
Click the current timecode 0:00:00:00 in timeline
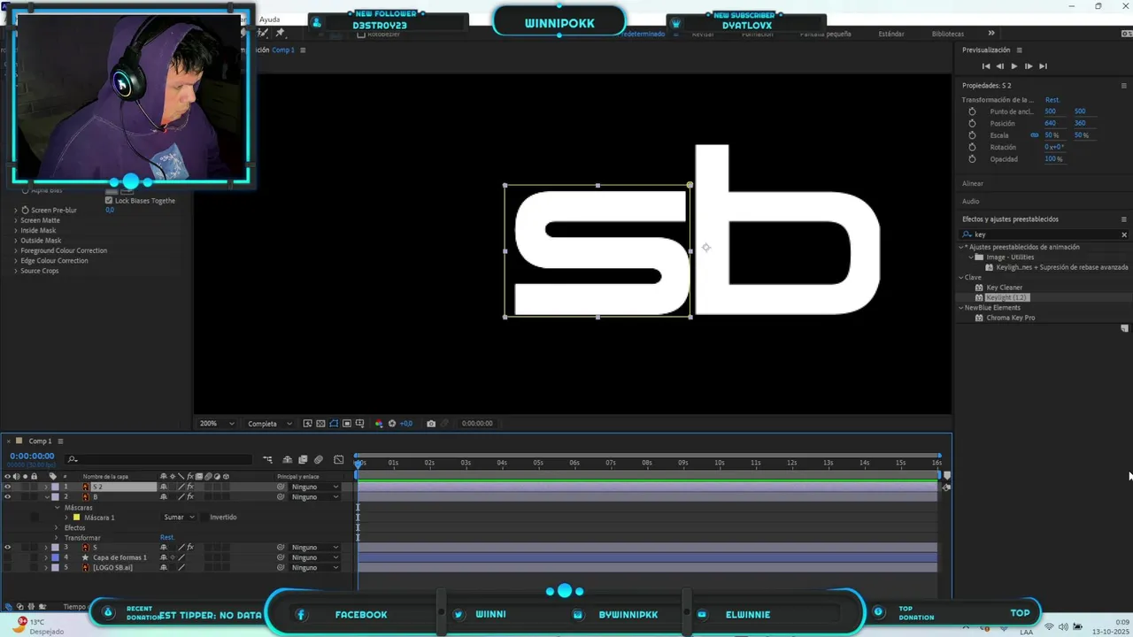tap(32, 456)
